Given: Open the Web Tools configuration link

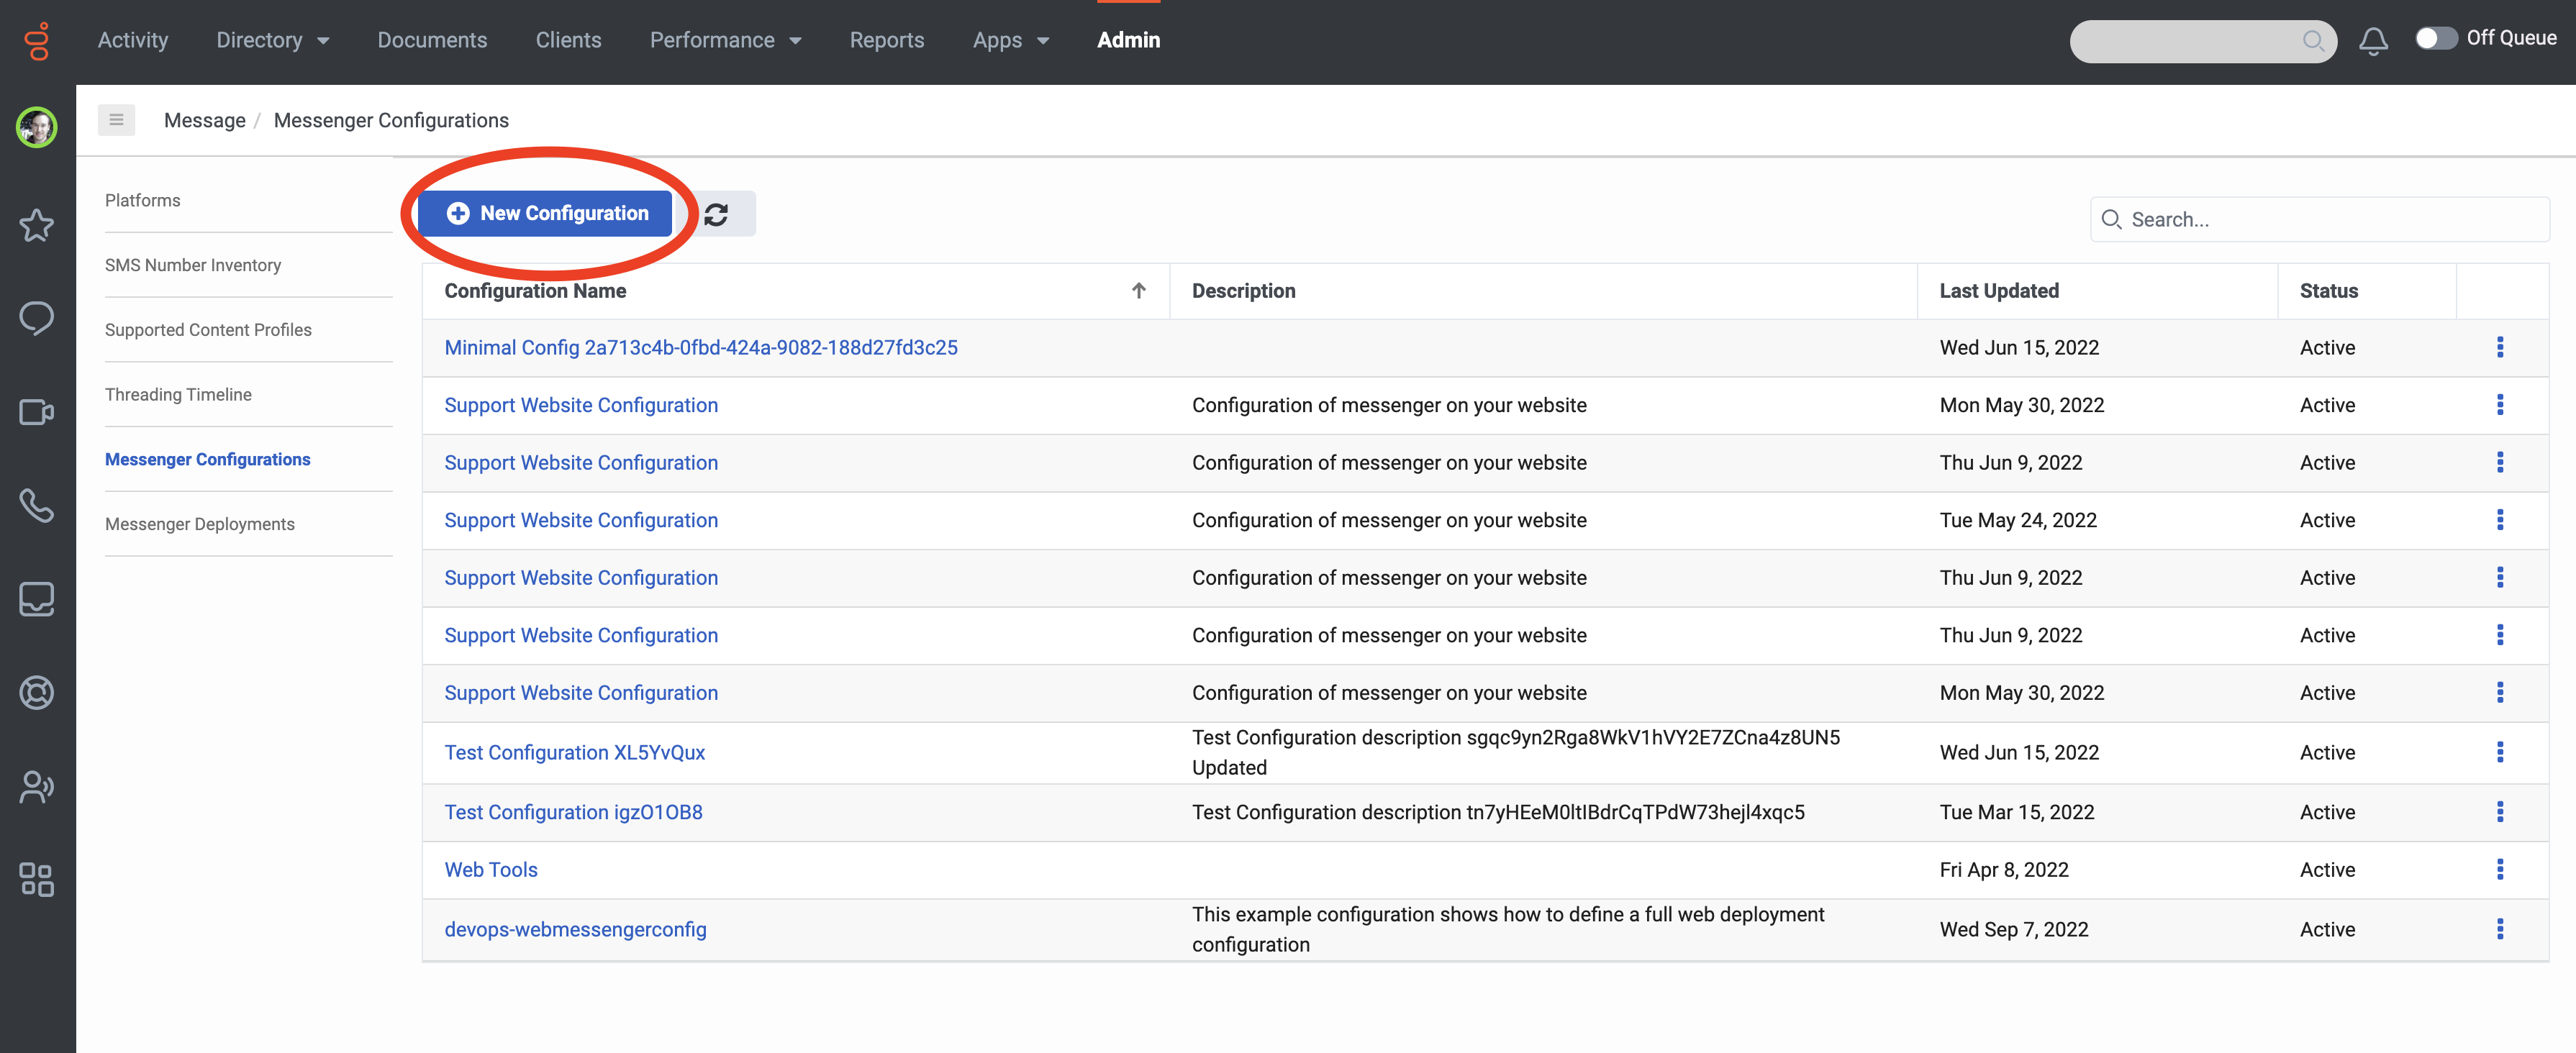Looking at the screenshot, I should (x=491, y=869).
